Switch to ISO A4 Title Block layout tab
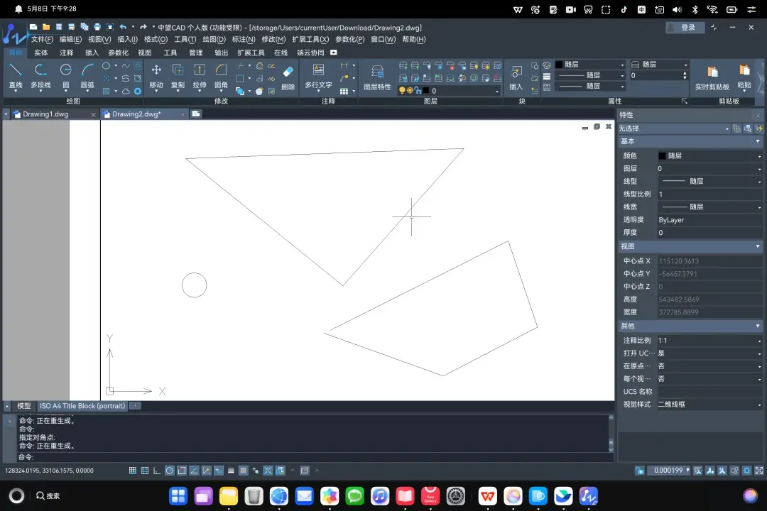Viewport: 767px width, 511px height. (82, 406)
